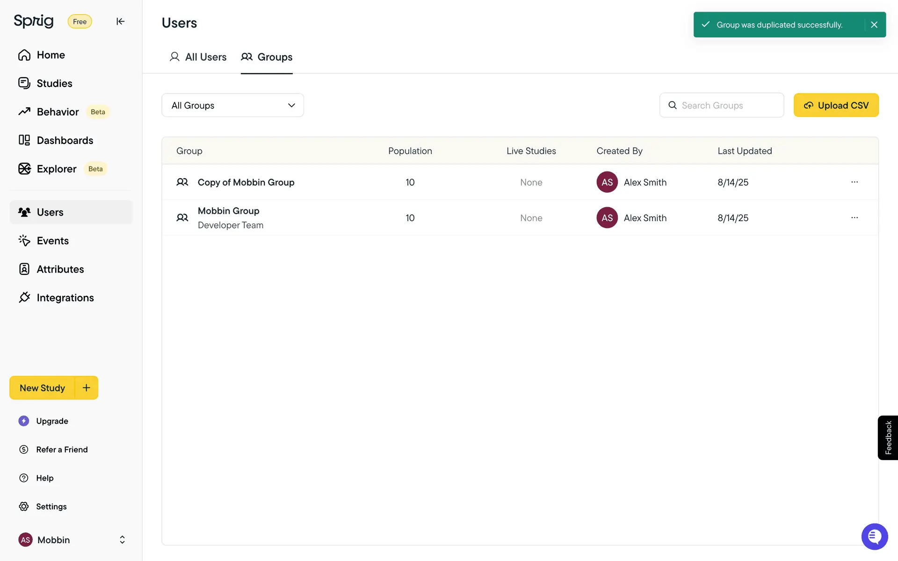This screenshot has width=898, height=561.
Task: Switch to the All Users tab
Action: click(x=198, y=57)
